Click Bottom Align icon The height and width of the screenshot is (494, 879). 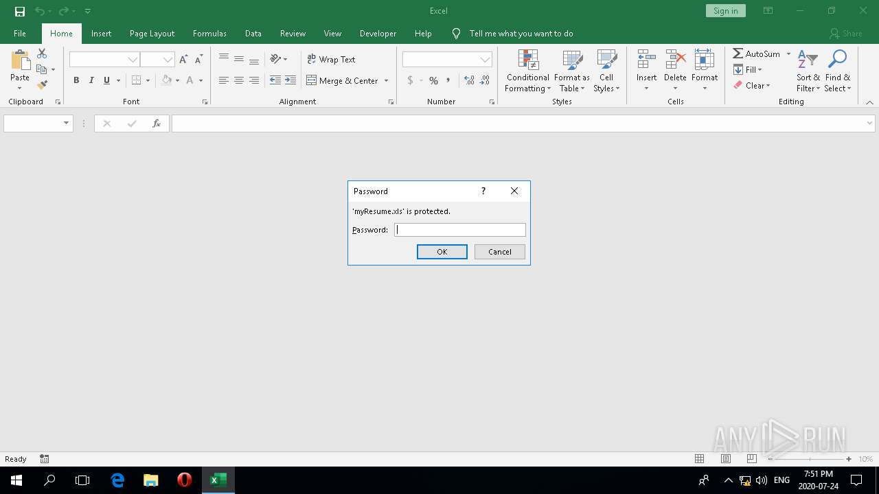tap(254, 59)
